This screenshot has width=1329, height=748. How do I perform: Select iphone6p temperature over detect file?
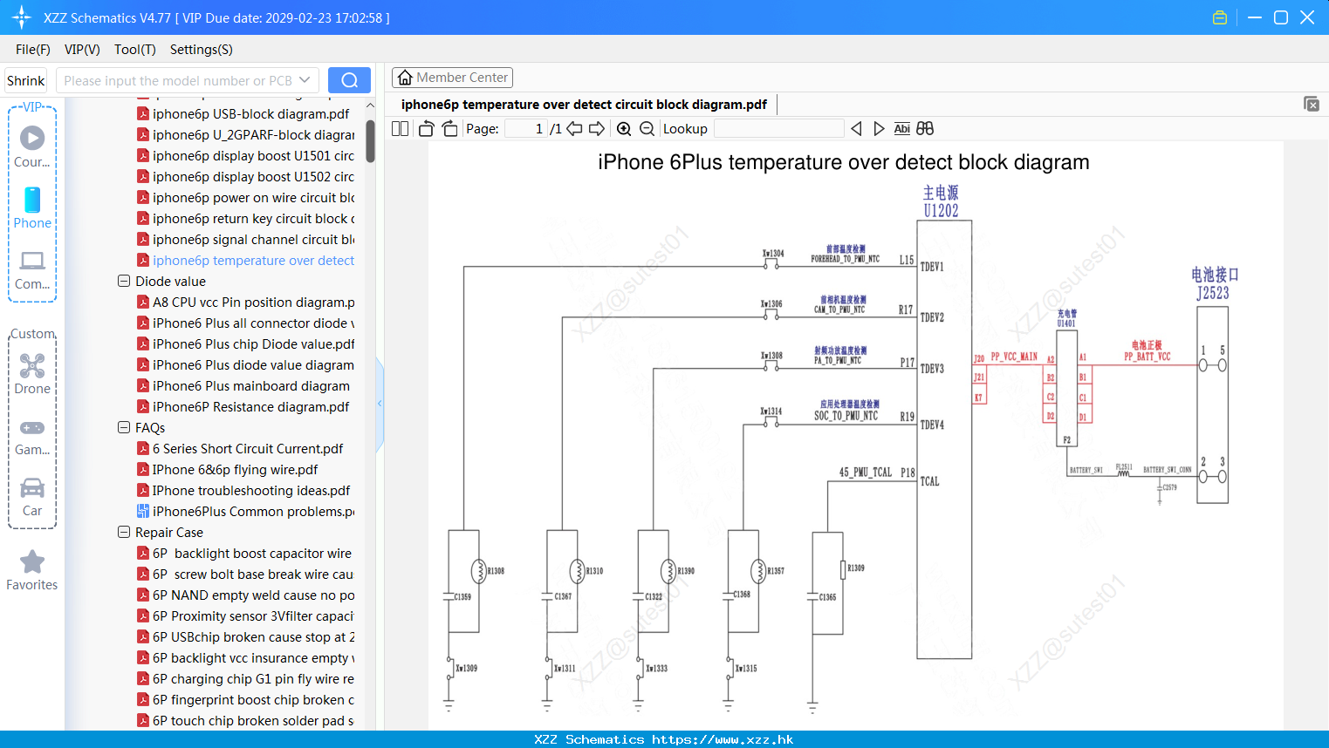point(246,261)
